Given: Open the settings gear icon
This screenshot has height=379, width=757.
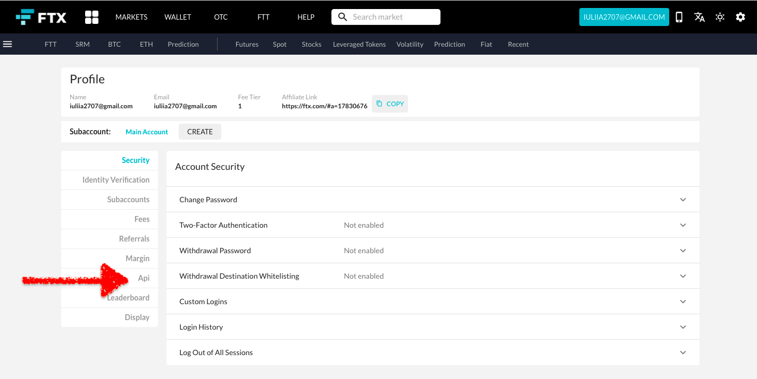Looking at the screenshot, I should point(741,16).
